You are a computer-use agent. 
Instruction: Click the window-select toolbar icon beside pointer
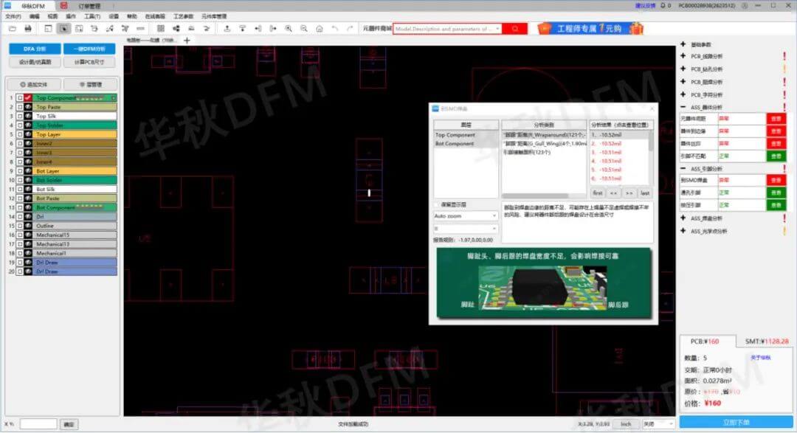click(x=79, y=29)
